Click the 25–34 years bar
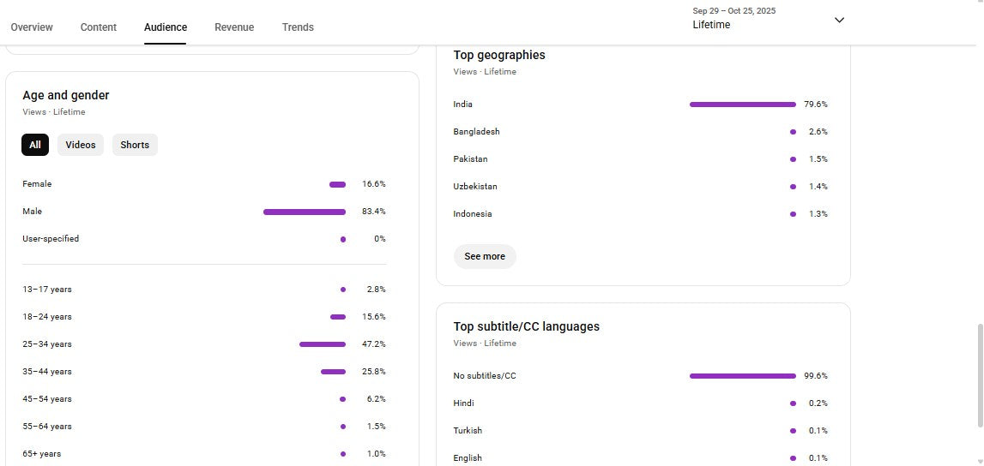984x466 pixels. click(x=323, y=344)
